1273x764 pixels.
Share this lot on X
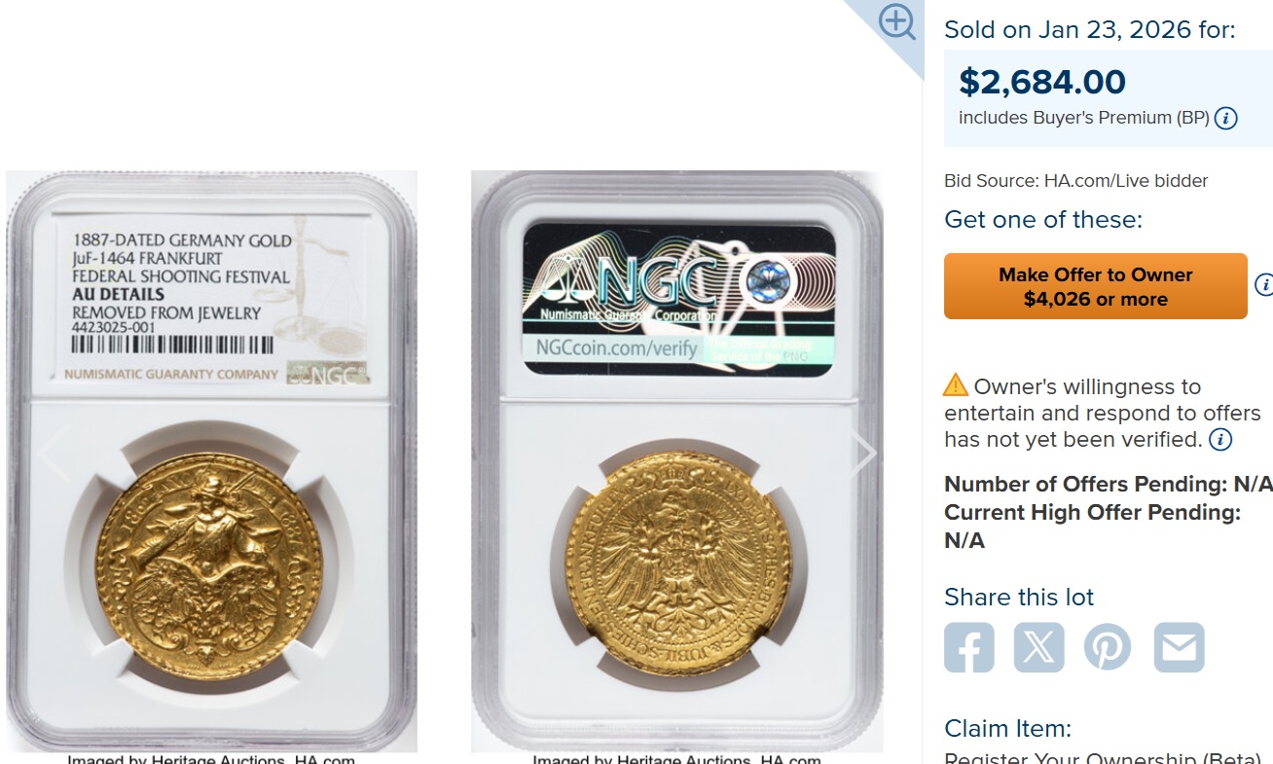pos(1039,647)
